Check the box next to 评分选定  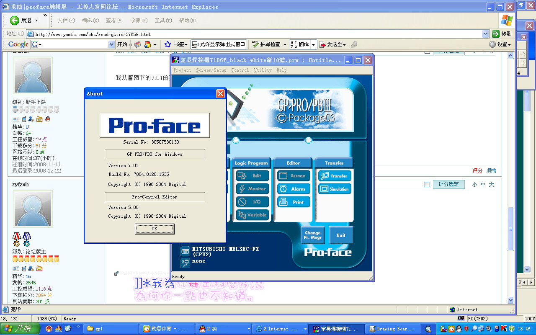427,185
